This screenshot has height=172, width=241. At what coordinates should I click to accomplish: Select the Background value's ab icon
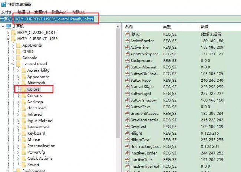(x=127, y=60)
